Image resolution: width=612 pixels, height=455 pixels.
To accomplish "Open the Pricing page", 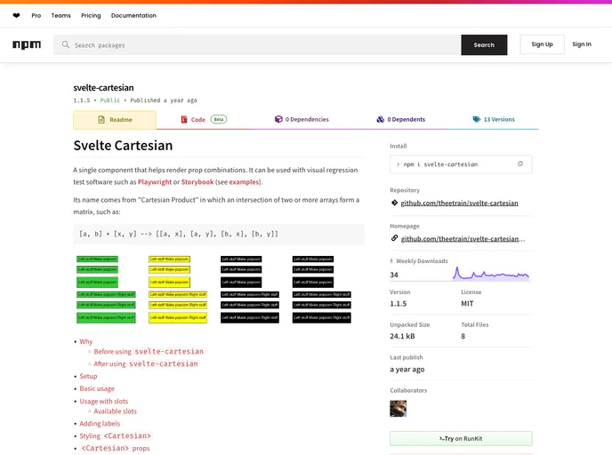I will [x=91, y=16].
